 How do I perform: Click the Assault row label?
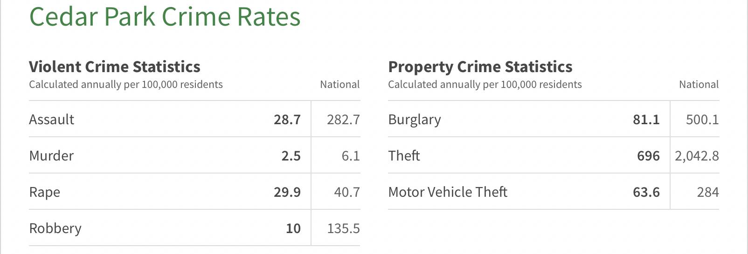click(51, 120)
